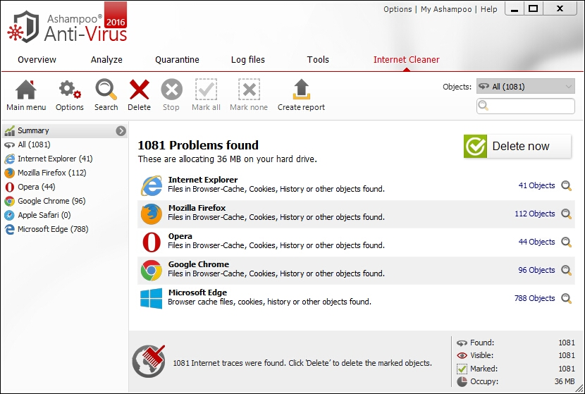Click the 'Microsoft Edge' row title

197,293
